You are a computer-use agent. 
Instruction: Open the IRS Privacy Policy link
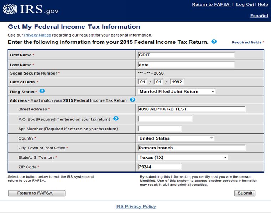coord(136,207)
